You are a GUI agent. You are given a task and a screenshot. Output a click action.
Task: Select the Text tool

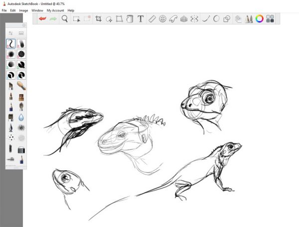coord(141,19)
